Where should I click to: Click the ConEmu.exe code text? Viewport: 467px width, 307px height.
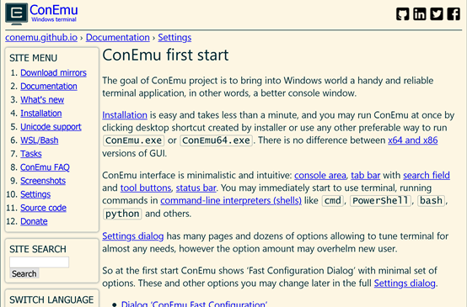(133, 140)
